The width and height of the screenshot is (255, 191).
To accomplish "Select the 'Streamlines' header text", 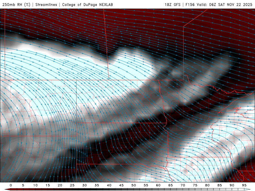I will point(46,4).
